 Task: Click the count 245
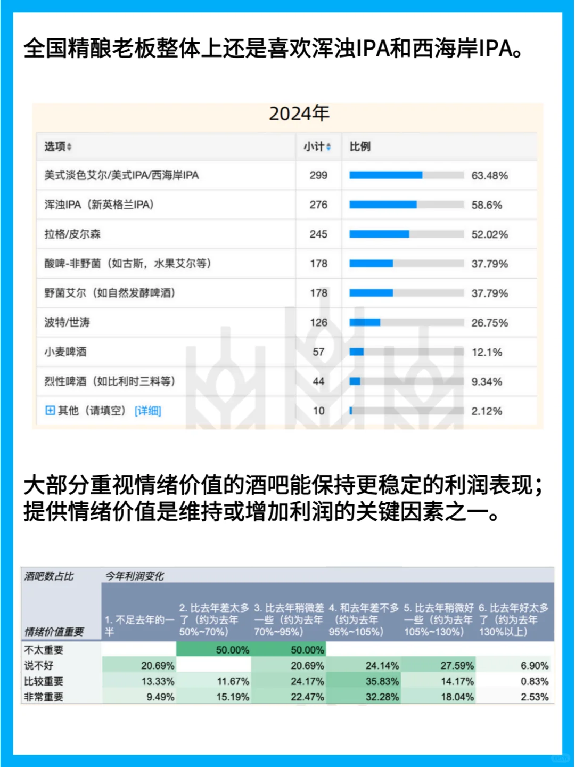tap(318, 234)
